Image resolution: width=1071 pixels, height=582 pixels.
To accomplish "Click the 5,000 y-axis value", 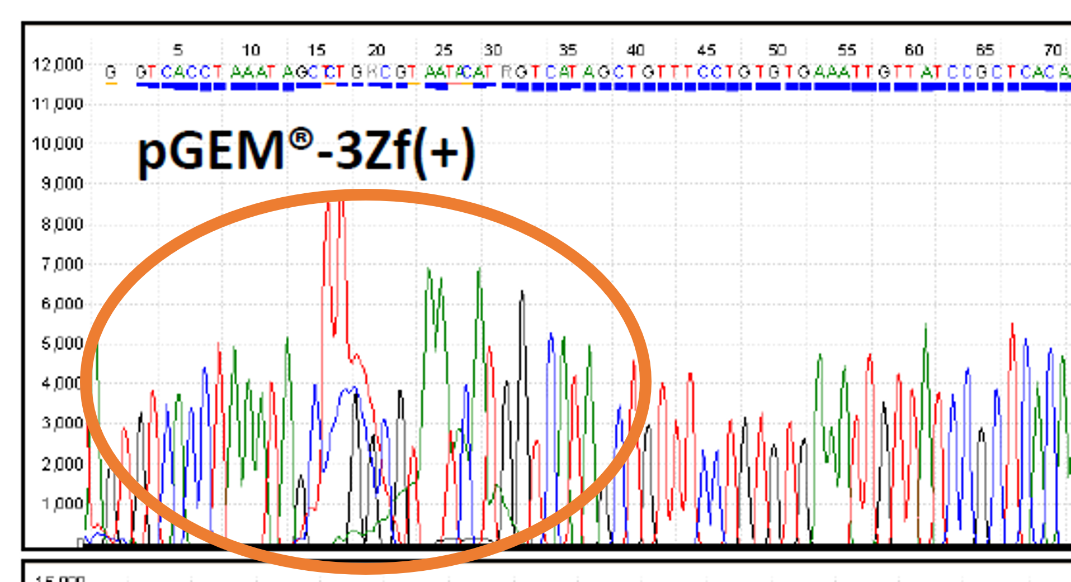I will click(63, 344).
